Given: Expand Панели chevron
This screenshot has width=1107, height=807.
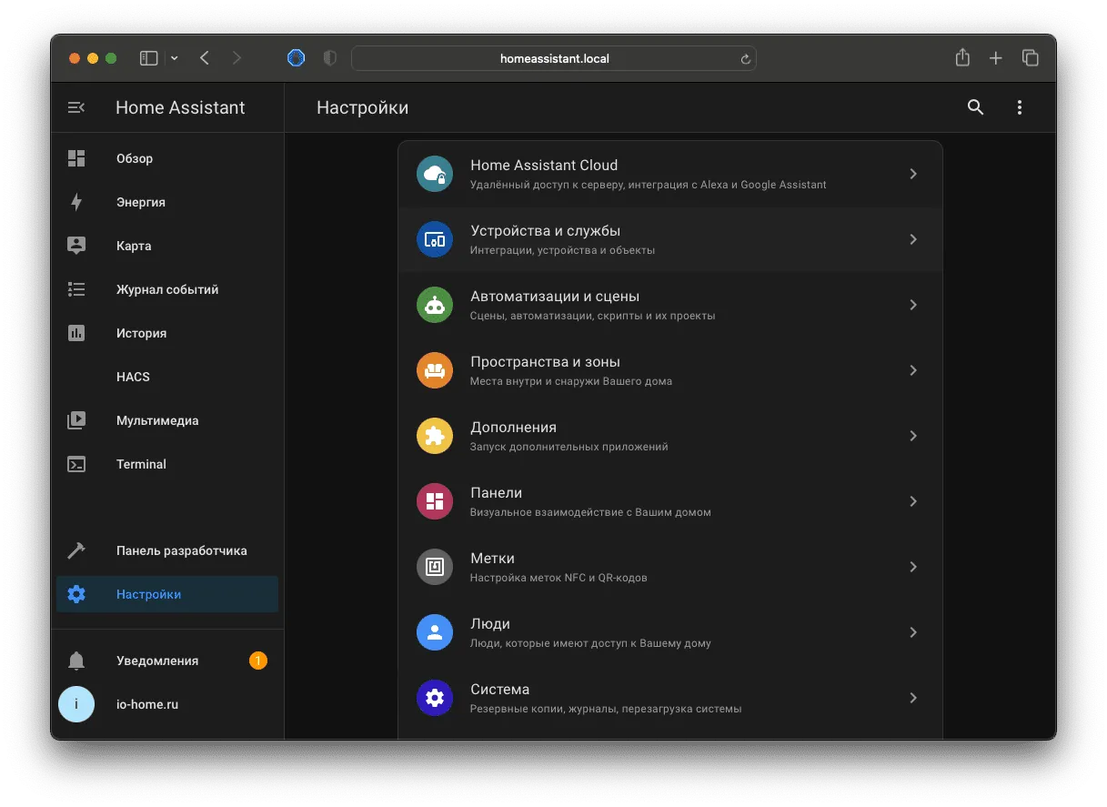Looking at the screenshot, I should [913, 501].
